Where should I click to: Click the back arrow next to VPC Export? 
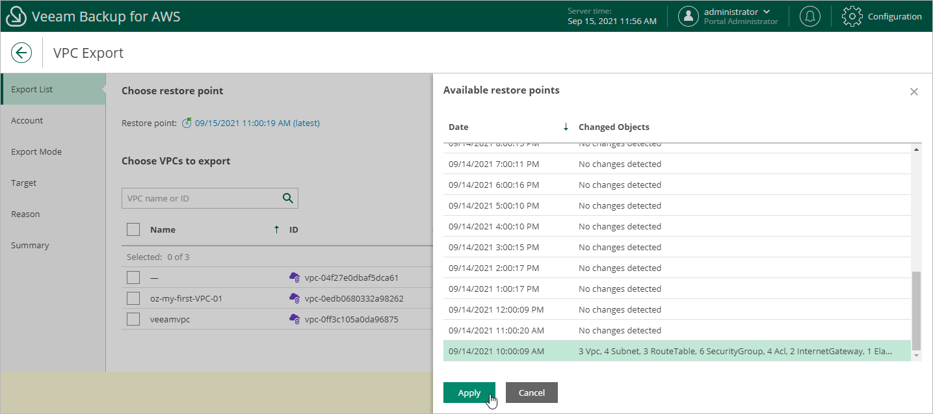click(x=21, y=52)
